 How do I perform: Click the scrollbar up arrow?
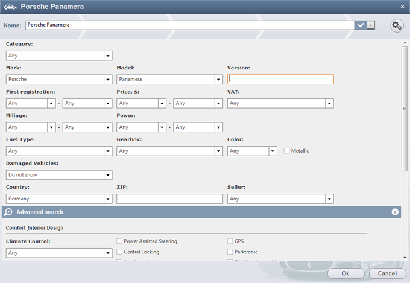pyautogui.click(x=405, y=43)
